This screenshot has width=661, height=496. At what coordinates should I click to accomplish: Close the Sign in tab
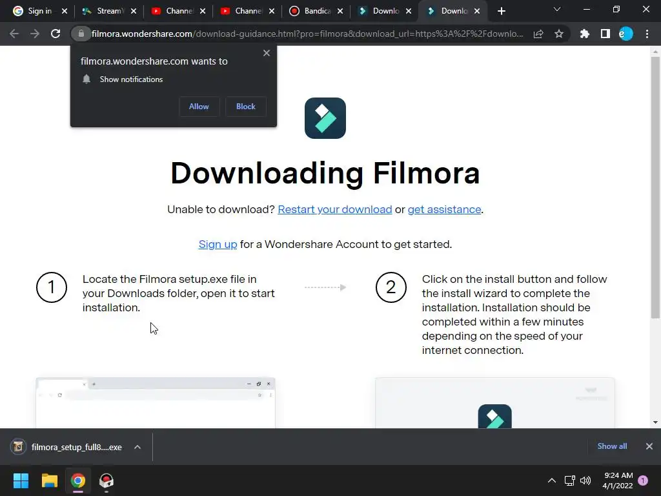pyautogui.click(x=65, y=11)
